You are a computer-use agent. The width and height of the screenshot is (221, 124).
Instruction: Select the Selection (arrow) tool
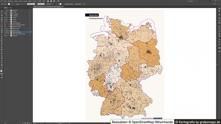pyautogui.click(x=2, y=9)
